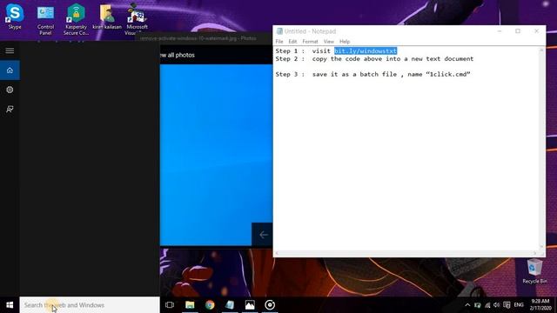Click the Windows Start button
This screenshot has width=557, height=313.
click(x=10, y=305)
